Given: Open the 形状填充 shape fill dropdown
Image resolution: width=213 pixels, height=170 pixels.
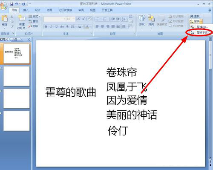Looking at the screenshot, I should (177, 17).
